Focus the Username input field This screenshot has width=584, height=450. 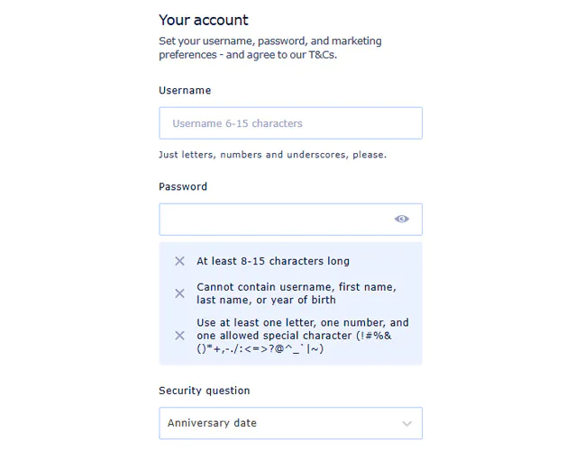pyautogui.click(x=290, y=123)
